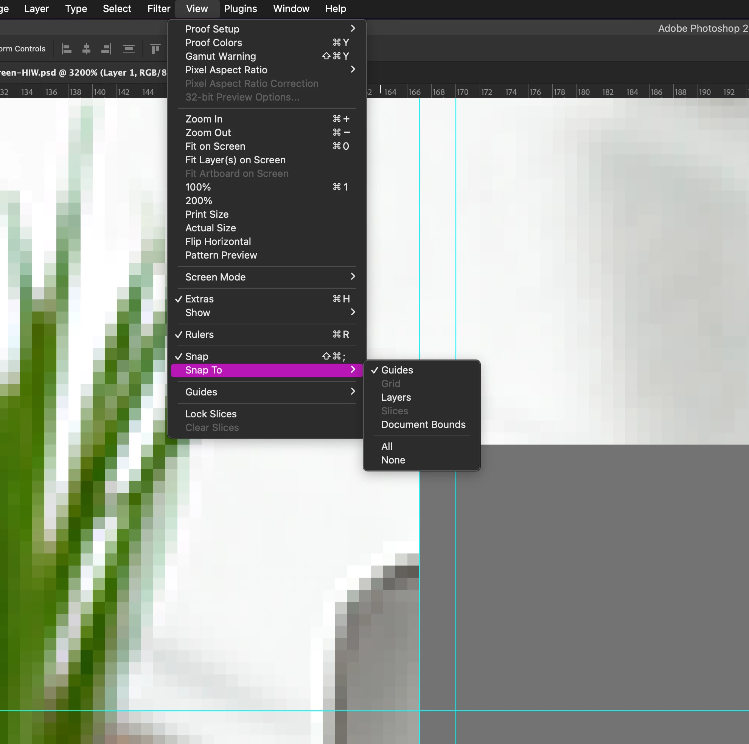Disable Rulers in the View menu
Image resolution: width=749 pixels, height=744 pixels.
click(200, 335)
